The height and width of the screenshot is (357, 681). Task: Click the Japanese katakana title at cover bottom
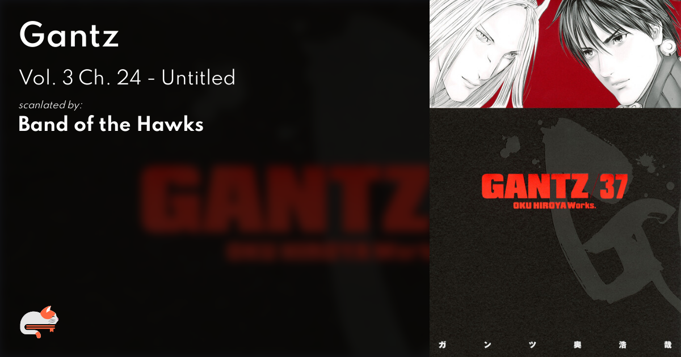coord(555,344)
